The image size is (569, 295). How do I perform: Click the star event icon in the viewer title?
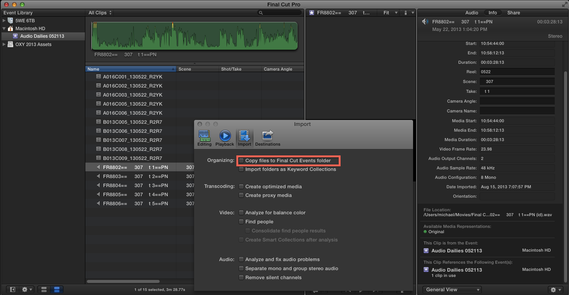coord(311,12)
